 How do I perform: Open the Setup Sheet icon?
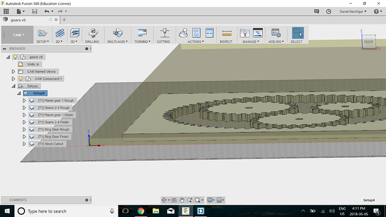click(209, 33)
